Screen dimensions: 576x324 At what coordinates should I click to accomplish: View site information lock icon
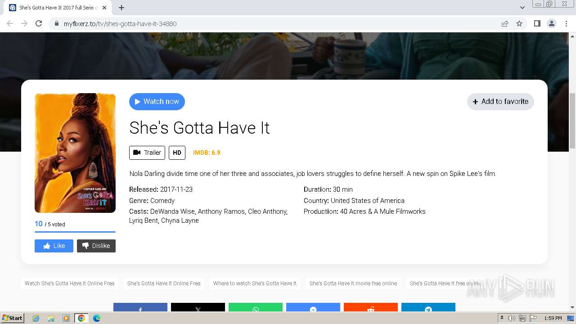pyautogui.click(x=56, y=23)
